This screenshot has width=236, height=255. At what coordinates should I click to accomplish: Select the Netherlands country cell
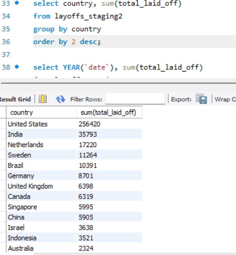tap(41, 145)
